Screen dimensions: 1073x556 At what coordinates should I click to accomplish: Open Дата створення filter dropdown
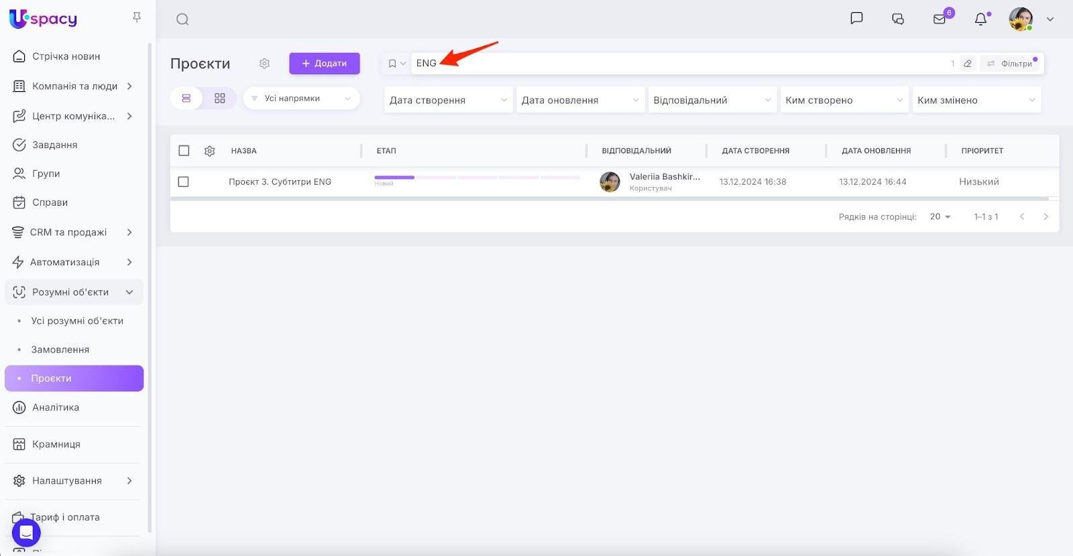449,100
